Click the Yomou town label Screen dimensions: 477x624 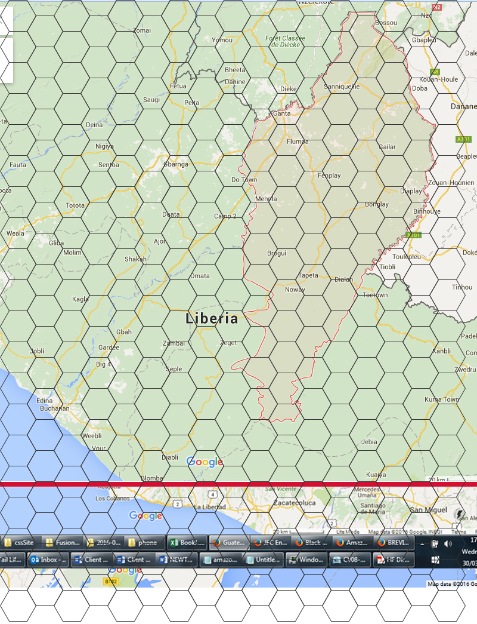pos(222,40)
